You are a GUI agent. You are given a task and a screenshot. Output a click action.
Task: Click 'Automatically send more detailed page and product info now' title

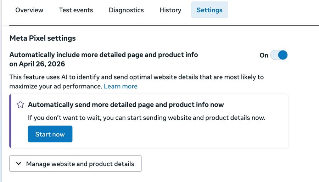point(126,105)
